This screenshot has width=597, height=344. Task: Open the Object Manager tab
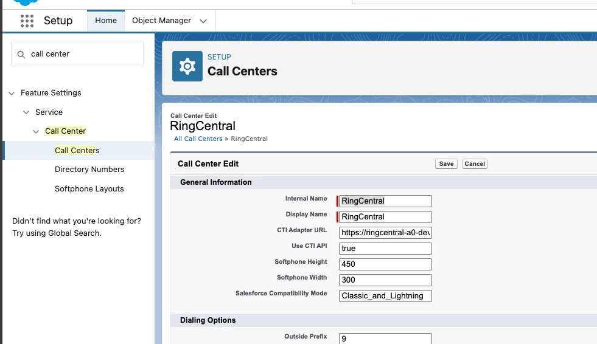coord(161,21)
